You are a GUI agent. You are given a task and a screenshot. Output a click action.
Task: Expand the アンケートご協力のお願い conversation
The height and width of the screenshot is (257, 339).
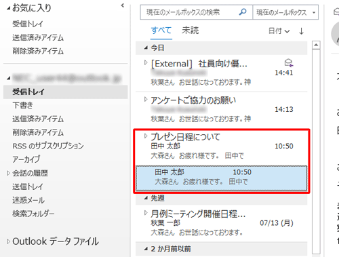tap(146, 99)
